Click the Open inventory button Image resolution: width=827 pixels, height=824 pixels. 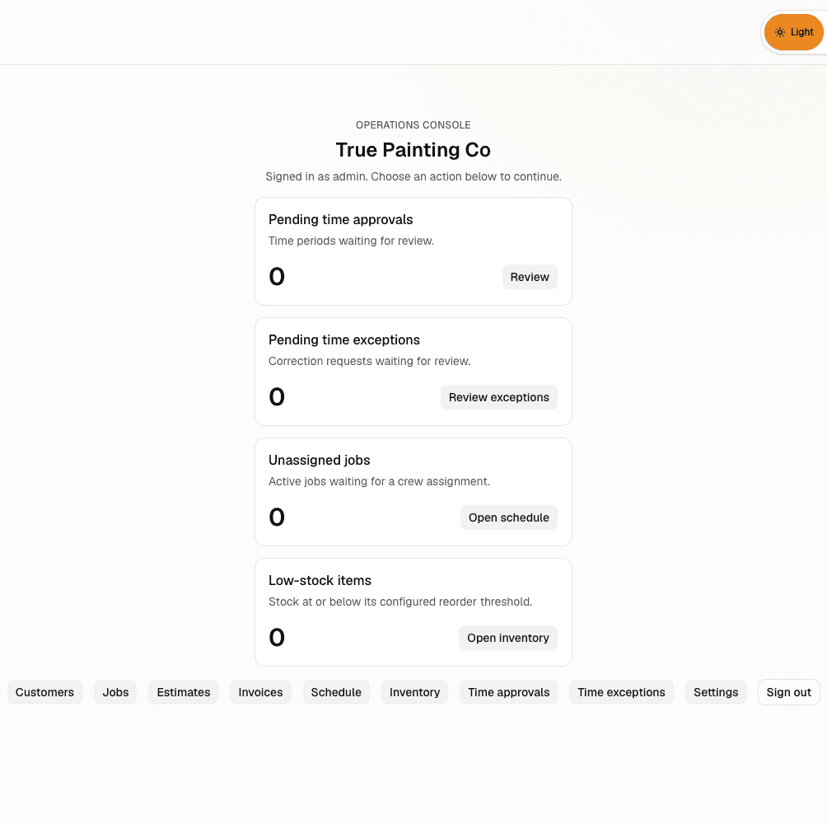508,638
